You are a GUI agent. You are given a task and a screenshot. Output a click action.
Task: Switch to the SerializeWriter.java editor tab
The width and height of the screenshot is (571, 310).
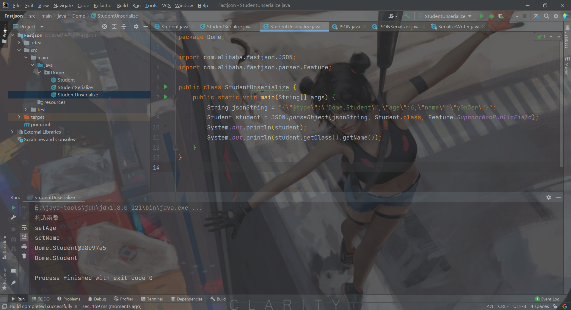(459, 26)
